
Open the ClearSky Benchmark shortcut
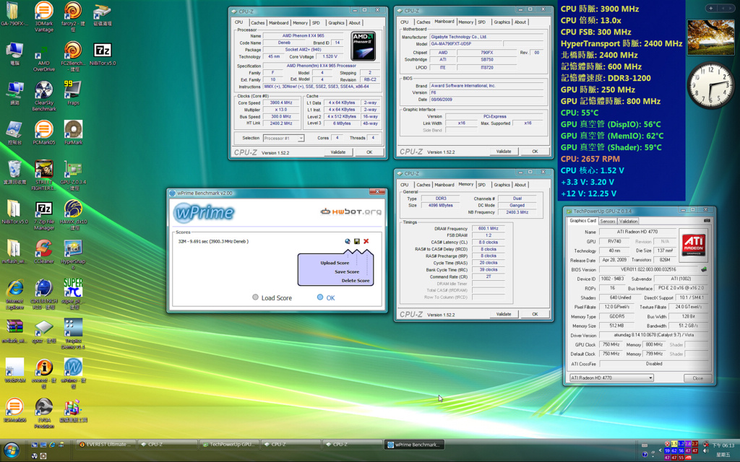(44, 96)
